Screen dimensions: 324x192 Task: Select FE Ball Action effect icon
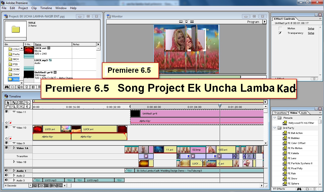[x=285, y=133]
